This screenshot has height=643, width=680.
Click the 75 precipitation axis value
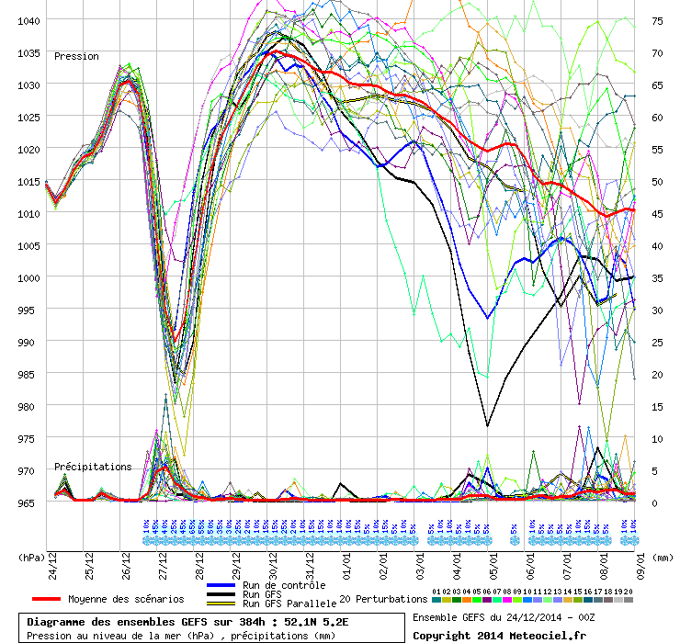(657, 21)
